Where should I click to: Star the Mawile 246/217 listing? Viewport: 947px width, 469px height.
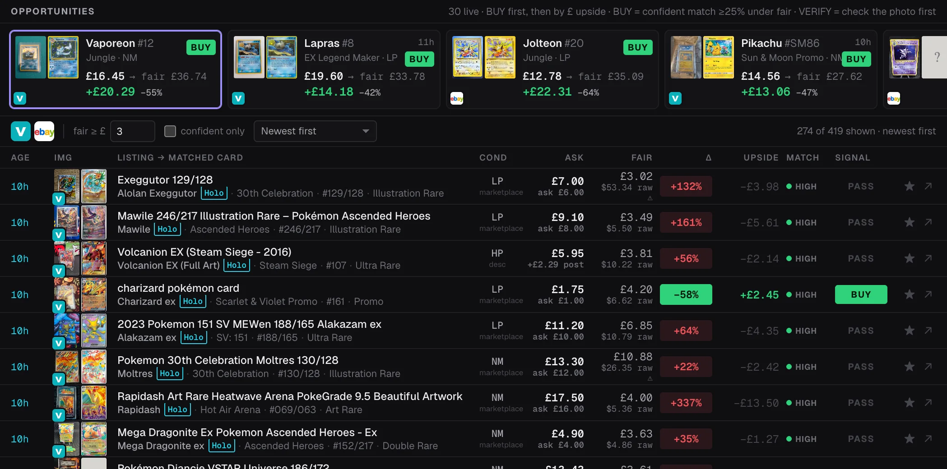tap(909, 222)
